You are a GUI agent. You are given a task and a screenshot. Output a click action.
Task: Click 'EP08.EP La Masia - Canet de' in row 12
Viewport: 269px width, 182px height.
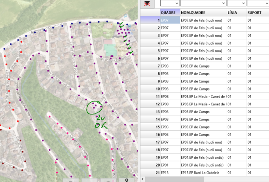coord(204,104)
